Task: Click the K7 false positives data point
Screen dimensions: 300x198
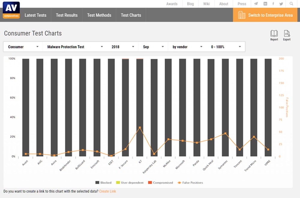Action: click(139, 127)
